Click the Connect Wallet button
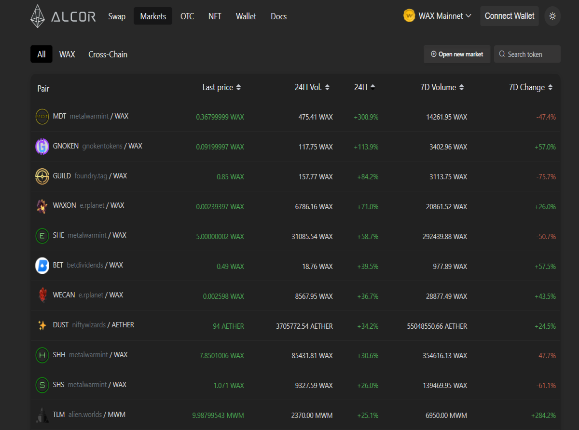579x430 pixels. pos(510,16)
